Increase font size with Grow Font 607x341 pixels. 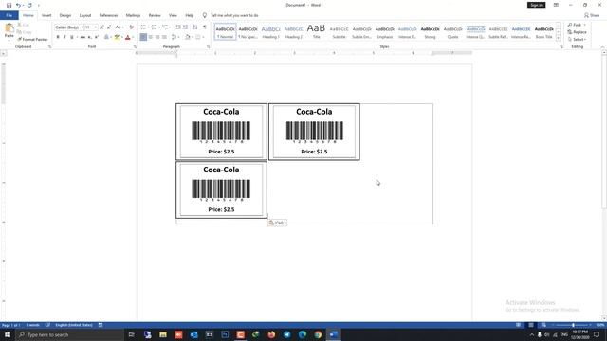tap(101, 27)
